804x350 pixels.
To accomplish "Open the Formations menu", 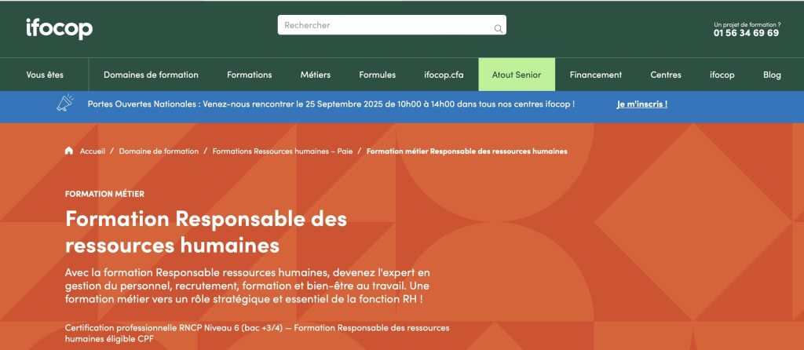I will click(249, 75).
